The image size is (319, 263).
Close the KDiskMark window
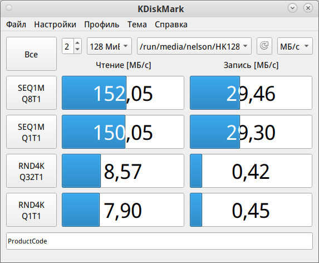coord(308,8)
